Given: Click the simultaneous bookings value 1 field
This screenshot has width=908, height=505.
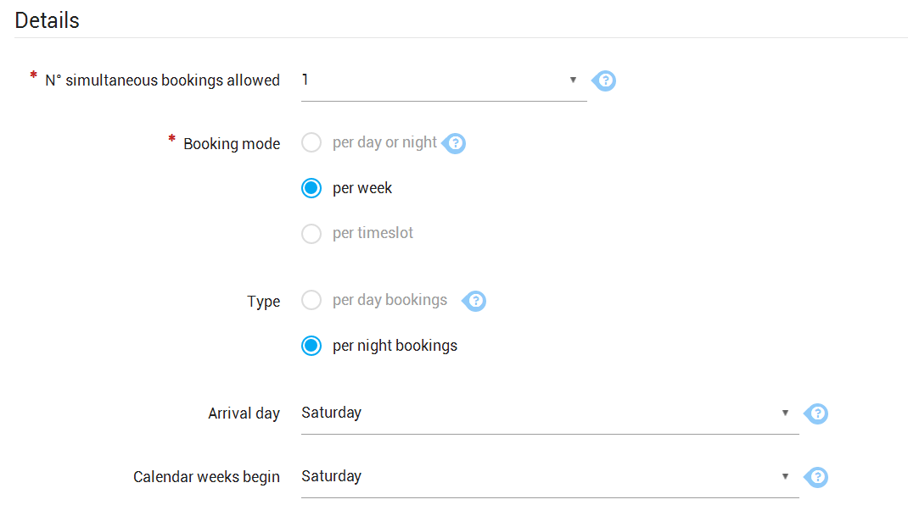Looking at the screenshot, I should pyautogui.click(x=444, y=80).
